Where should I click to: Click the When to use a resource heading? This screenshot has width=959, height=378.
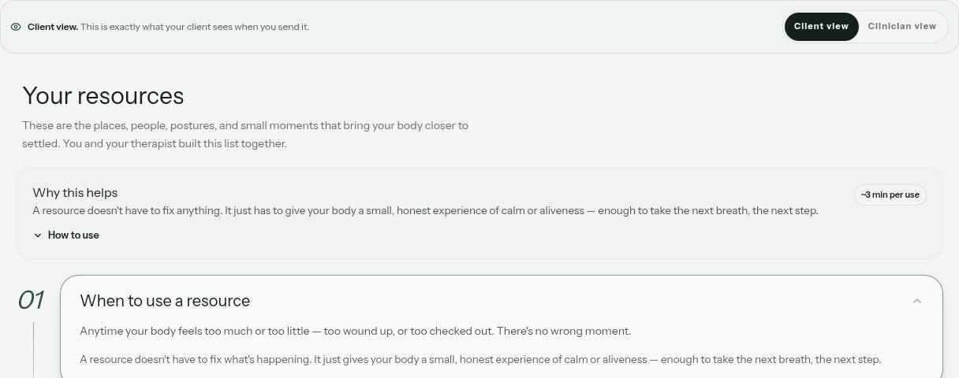(x=165, y=301)
